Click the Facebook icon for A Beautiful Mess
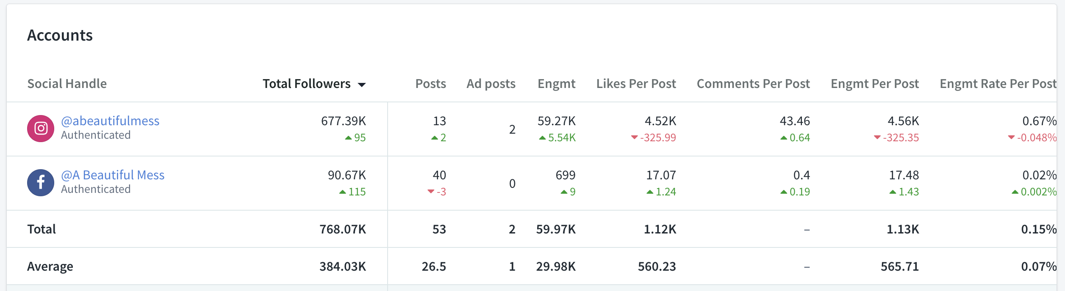Image resolution: width=1065 pixels, height=291 pixels. pos(41,183)
